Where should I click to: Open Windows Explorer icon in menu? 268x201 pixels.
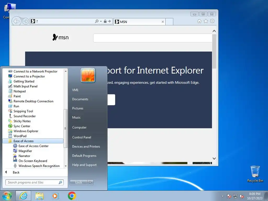[x=10, y=131]
